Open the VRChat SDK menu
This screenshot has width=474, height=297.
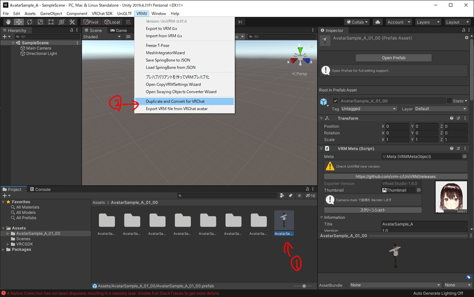coord(102,13)
